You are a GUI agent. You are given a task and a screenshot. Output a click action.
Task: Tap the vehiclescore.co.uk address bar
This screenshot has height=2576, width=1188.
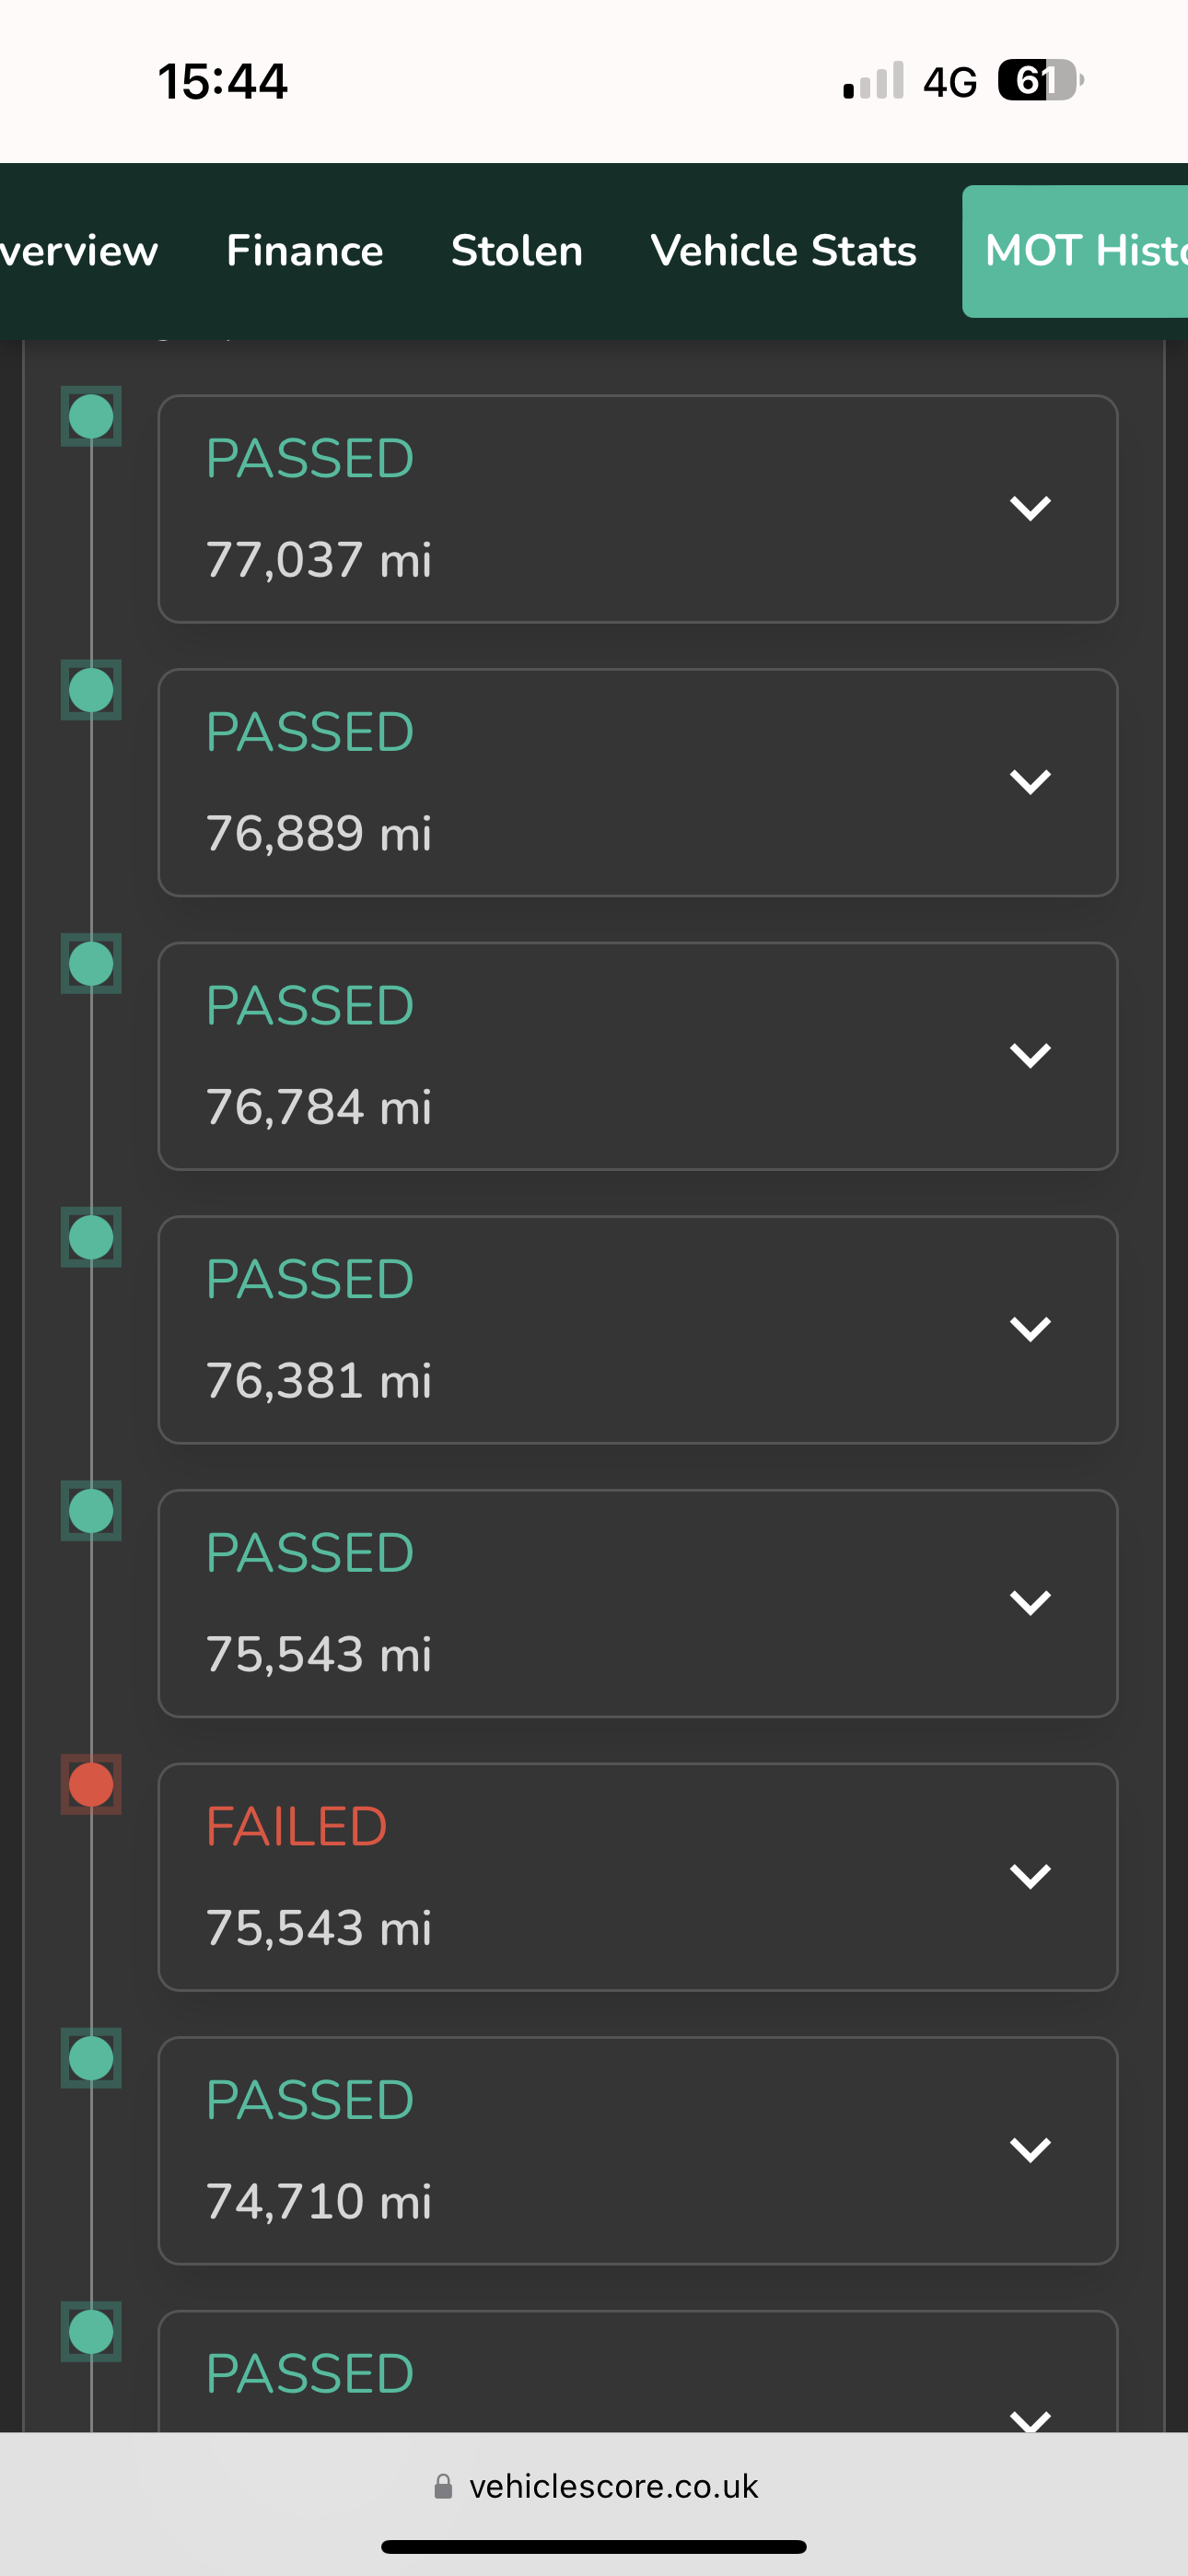(x=612, y=2486)
